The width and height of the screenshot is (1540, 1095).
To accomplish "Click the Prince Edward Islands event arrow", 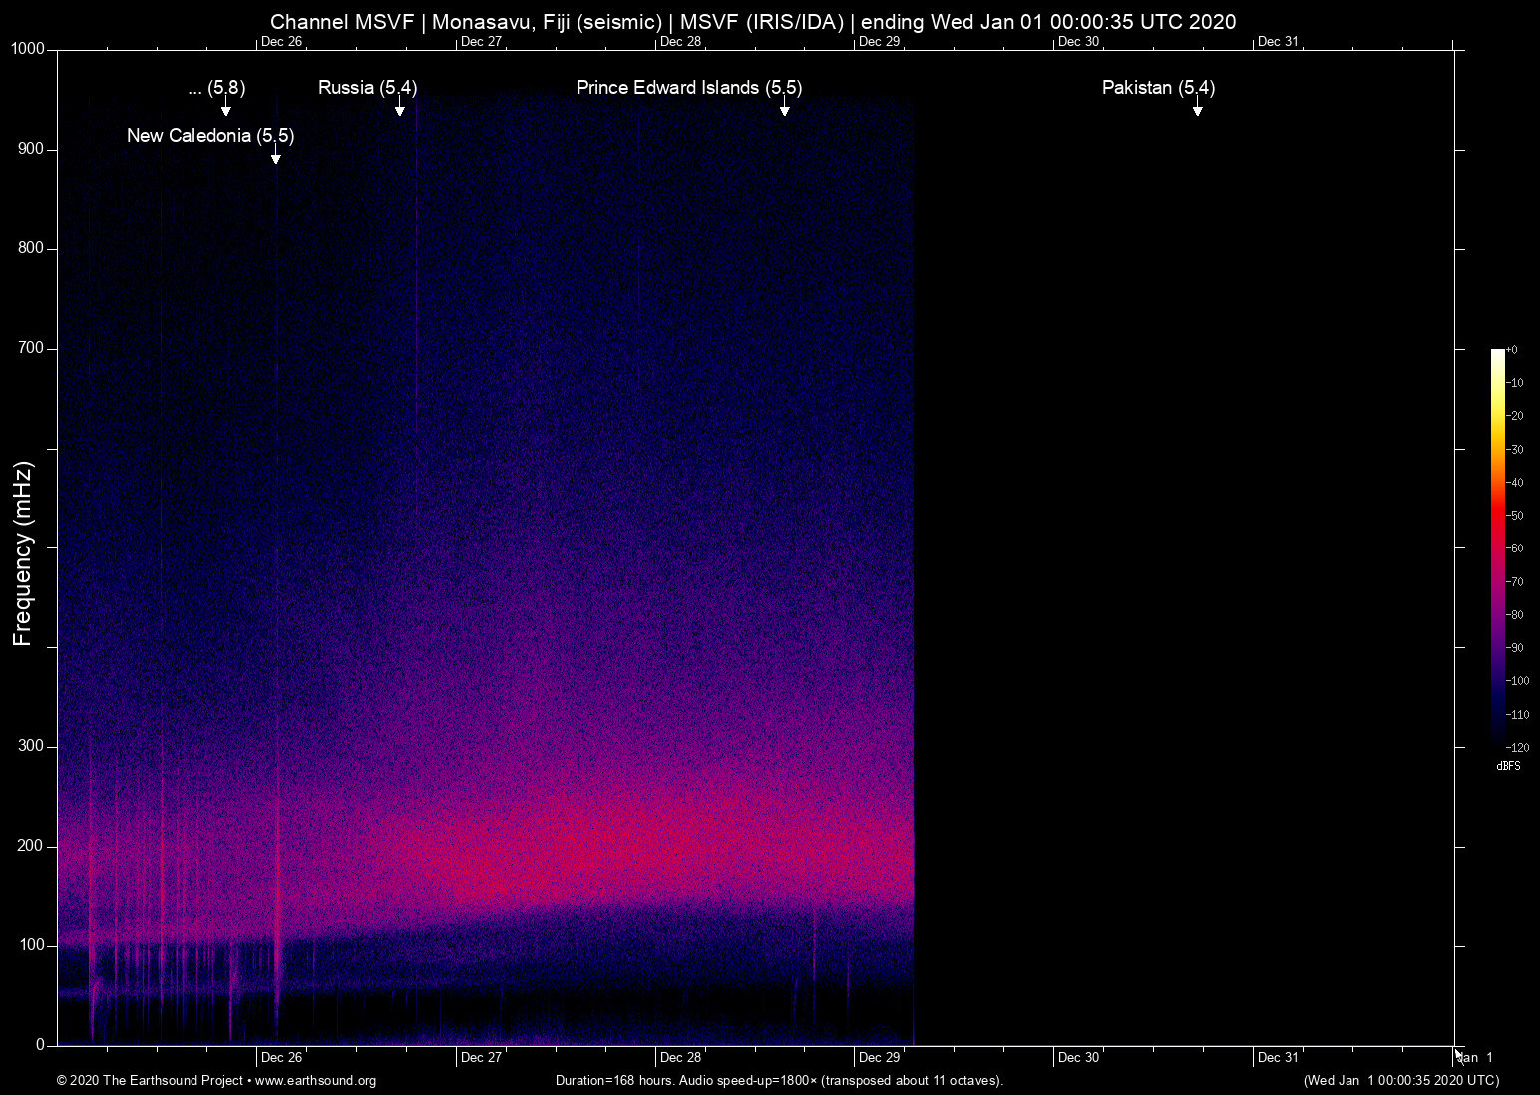I will tap(785, 108).
